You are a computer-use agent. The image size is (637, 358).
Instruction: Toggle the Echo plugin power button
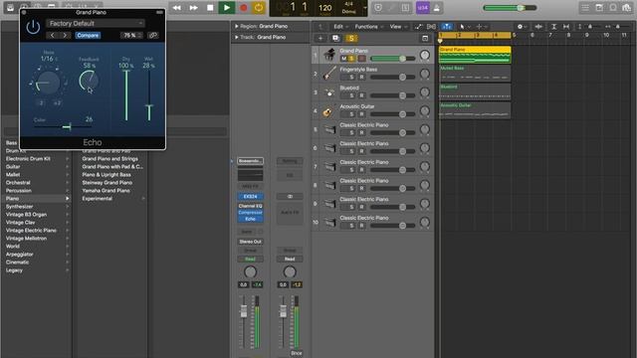pyautogui.click(x=33, y=28)
